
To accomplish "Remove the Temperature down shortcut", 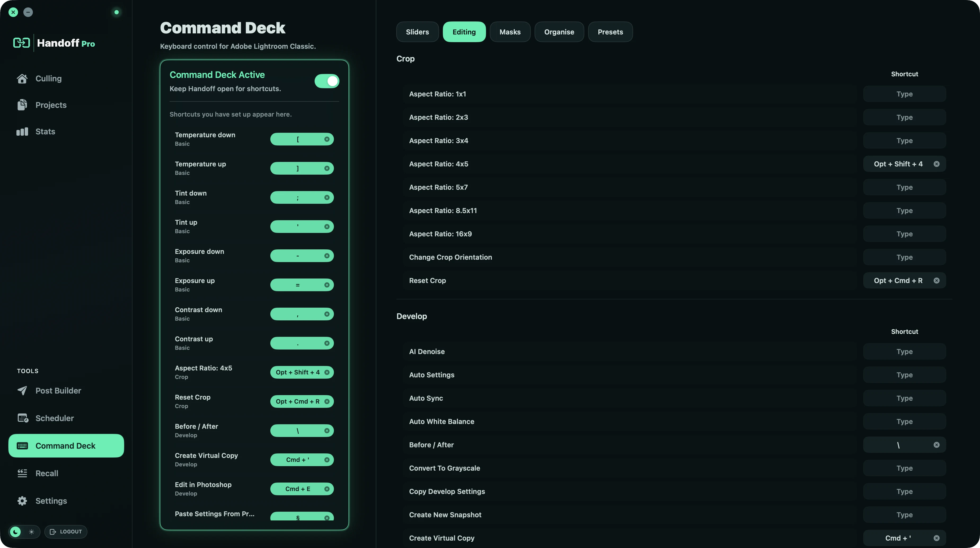I will (x=327, y=139).
